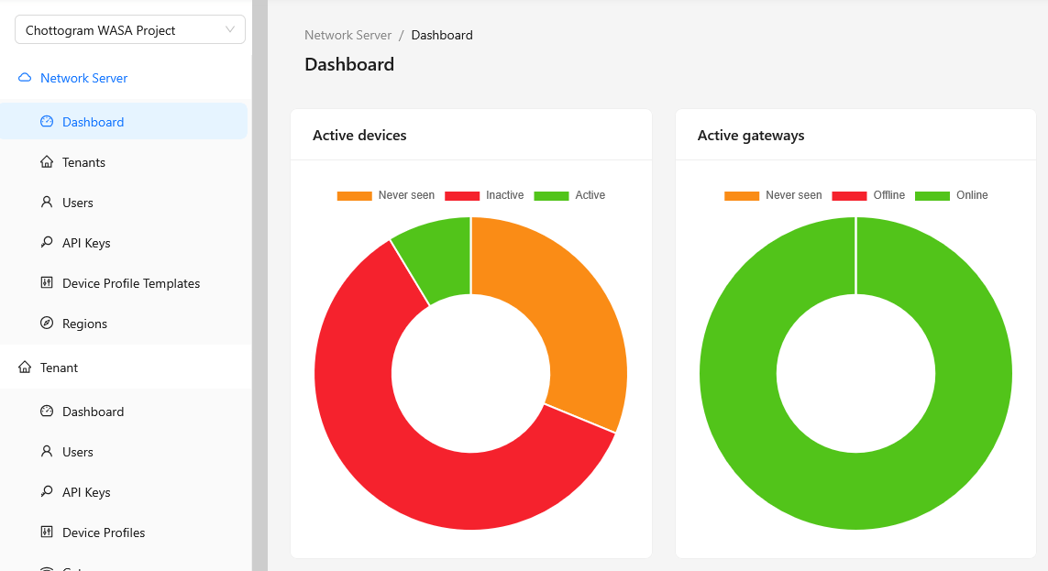Toggle the Active legend entry in Active devices
The width and height of the screenshot is (1048, 571).
569,195
